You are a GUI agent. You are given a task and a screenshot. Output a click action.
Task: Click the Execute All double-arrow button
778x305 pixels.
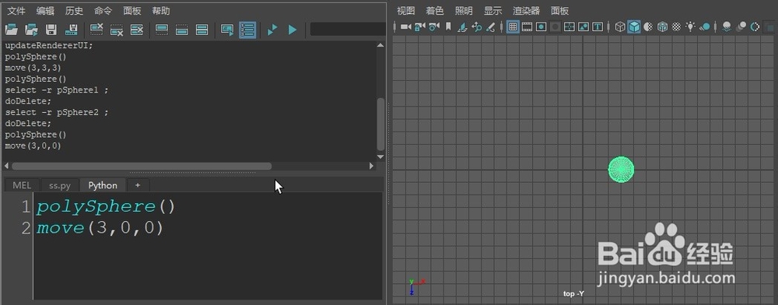click(272, 30)
